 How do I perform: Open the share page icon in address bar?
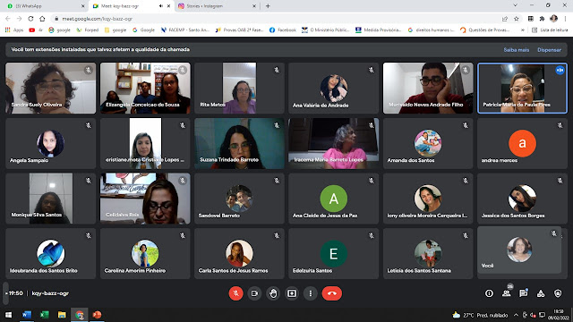(x=505, y=19)
